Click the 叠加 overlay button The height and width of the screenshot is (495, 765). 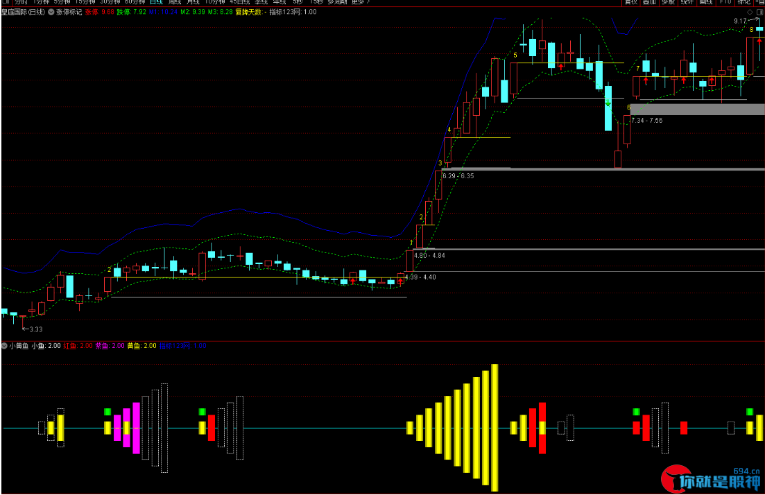click(x=649, y=2)
